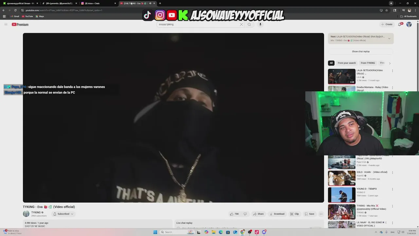Open the Create menu button
The image size is (419, 236).
pyautogui.click(x=387, y=24)
